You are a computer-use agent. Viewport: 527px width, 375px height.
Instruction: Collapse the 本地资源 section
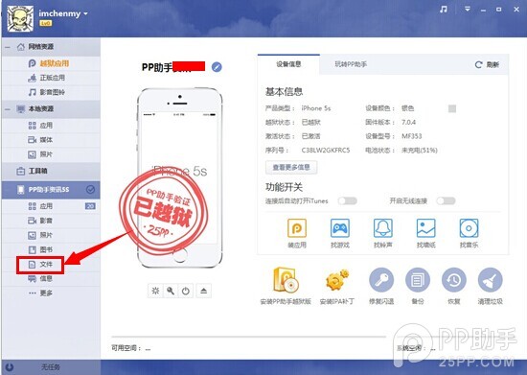click(8, 109)
